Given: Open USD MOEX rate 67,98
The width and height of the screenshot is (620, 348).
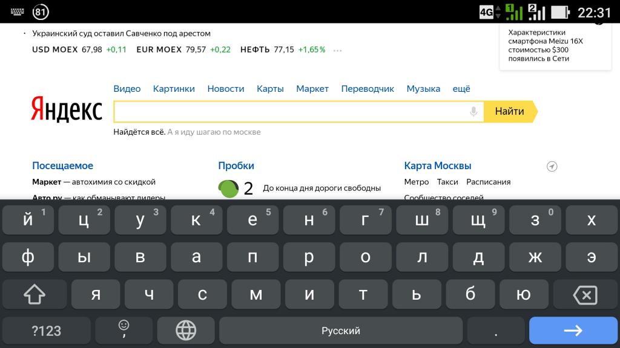Looking at the screenshot, I should [x=79, y=50].
